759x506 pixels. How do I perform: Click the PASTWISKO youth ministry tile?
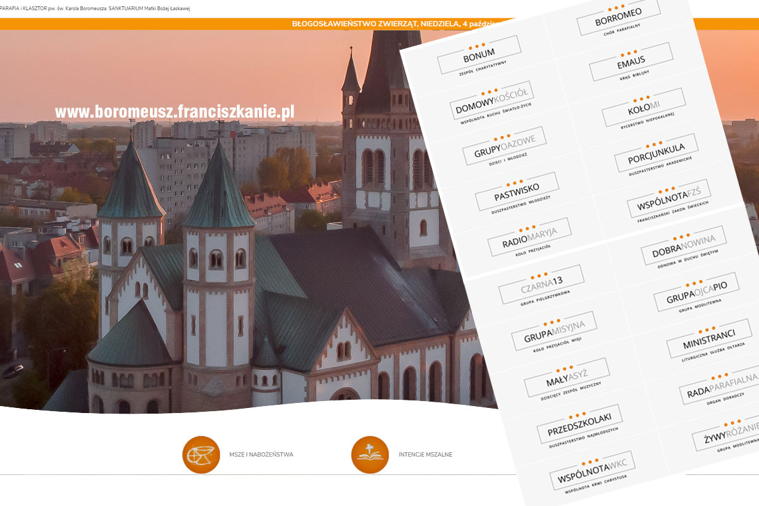point(517,193)
